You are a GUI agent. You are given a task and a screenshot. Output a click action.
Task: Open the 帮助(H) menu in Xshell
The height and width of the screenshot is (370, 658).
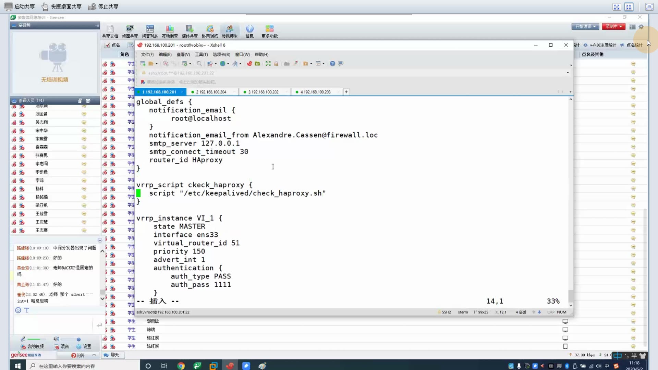[261, 54]
